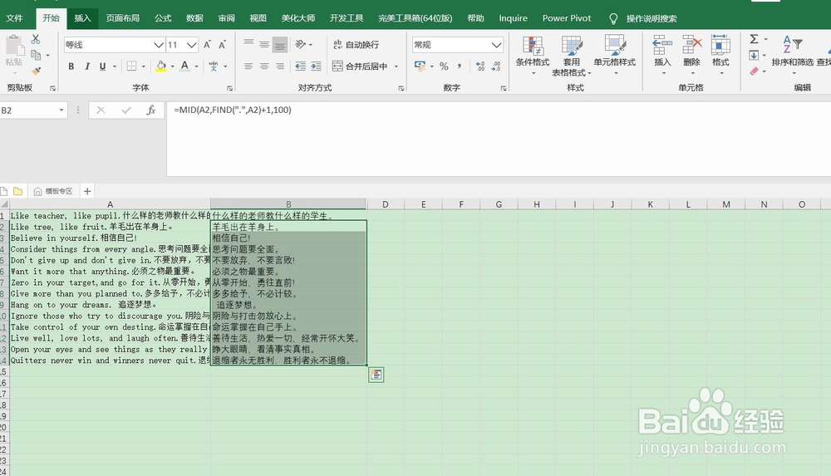Click the phonetic guide 文 icon

coord(213,66)
